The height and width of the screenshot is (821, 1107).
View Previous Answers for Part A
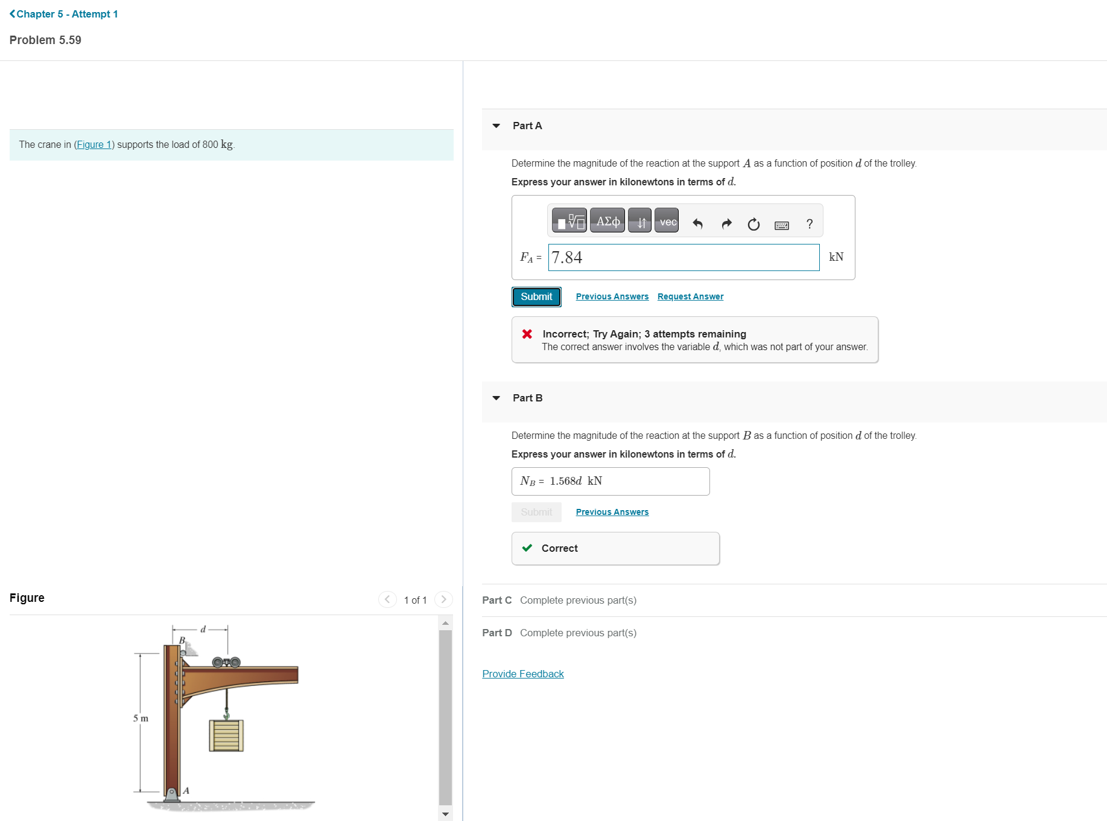point(612,296)
